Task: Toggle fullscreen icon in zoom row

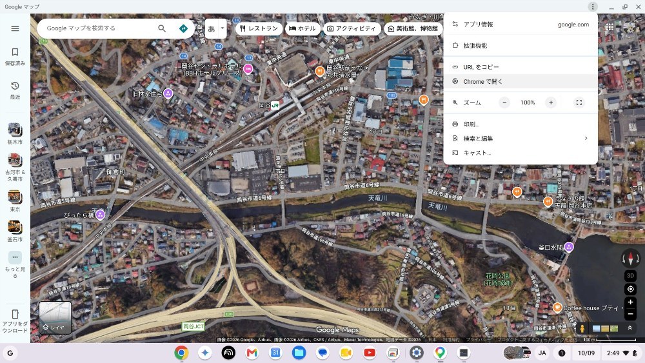Action: pos(579,103)
